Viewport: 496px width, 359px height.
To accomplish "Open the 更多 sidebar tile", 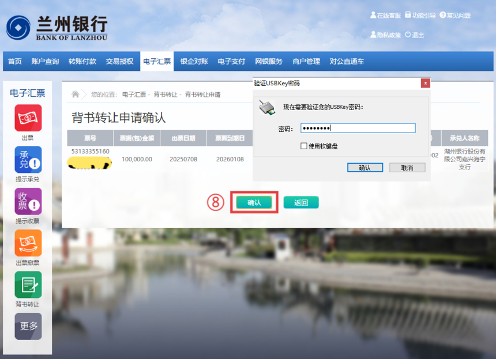I will (28, 327).
